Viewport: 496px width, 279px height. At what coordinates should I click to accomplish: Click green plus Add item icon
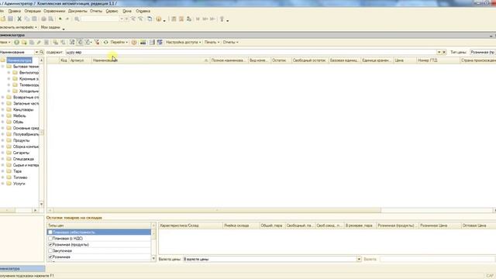16,42
